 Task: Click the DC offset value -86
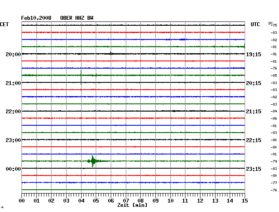pyautogui.click(x=274, y=118)
